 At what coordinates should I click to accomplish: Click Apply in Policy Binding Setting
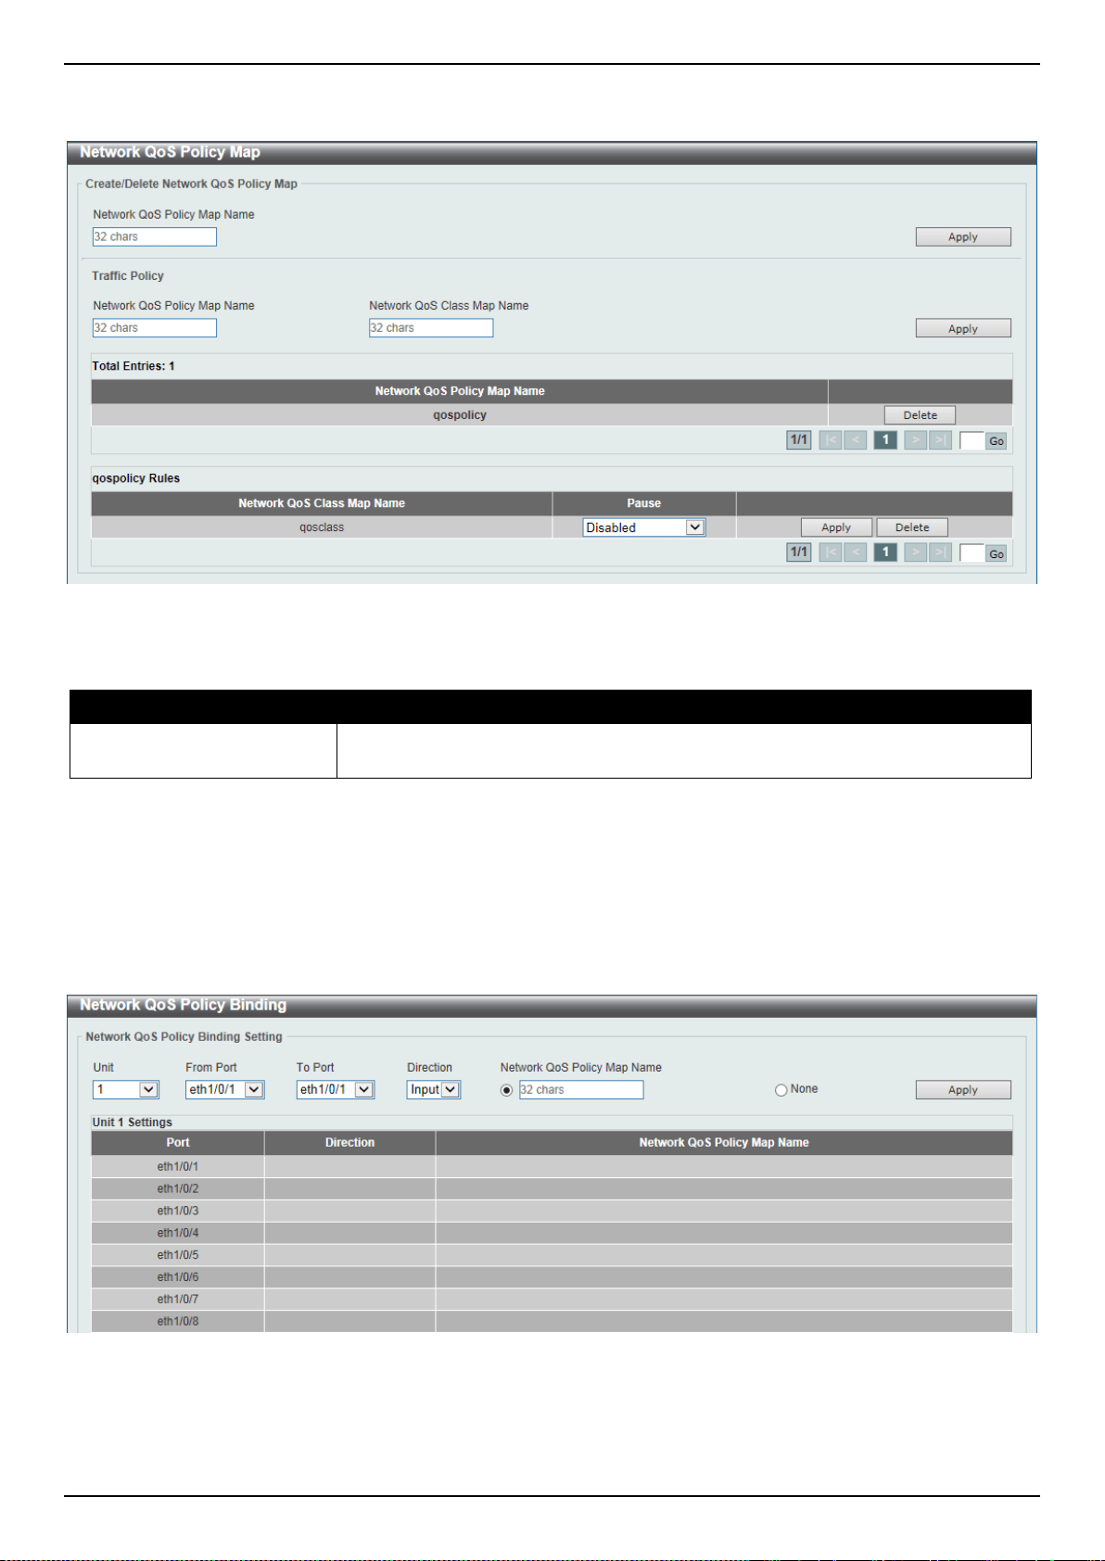point(963,1090)
